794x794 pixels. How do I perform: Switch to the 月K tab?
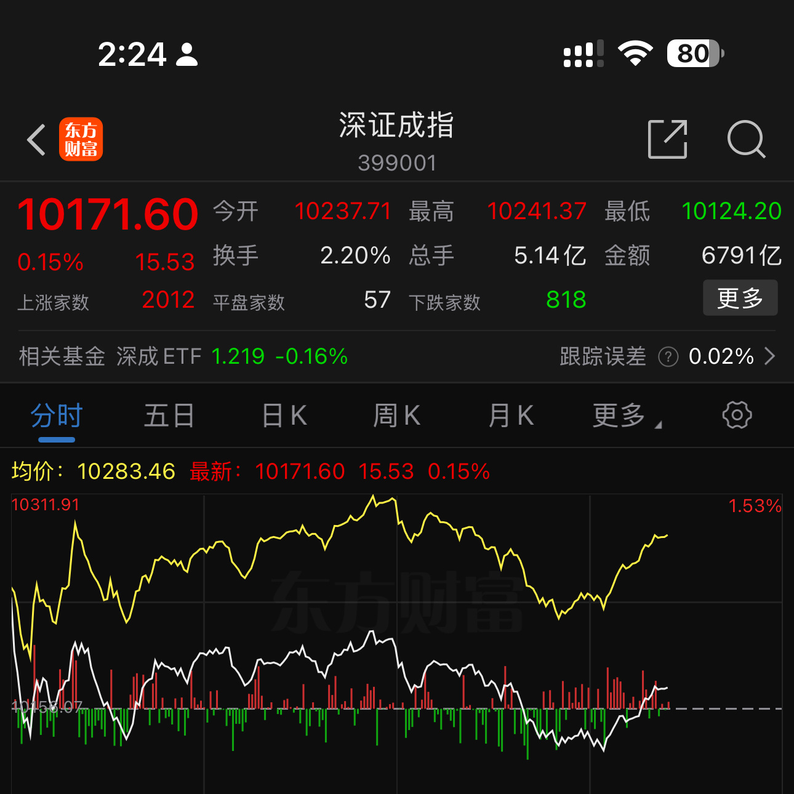click(x=511, y=415)
